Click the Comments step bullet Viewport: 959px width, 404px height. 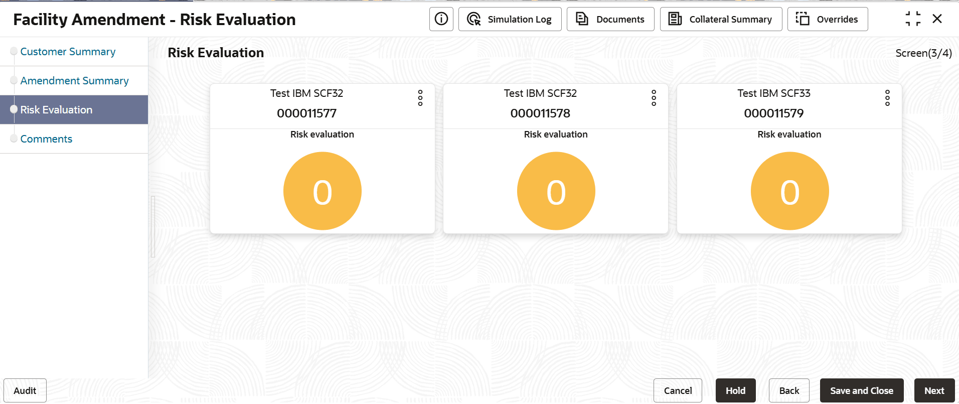point(14,139)
